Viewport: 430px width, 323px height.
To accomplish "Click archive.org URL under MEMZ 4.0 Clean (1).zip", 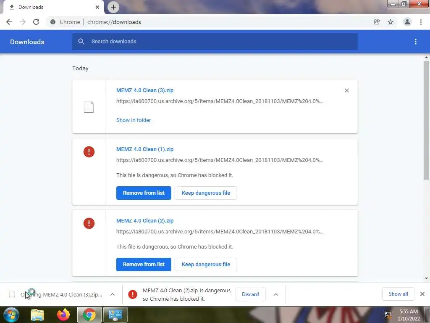I will click(x=220, y=160).
